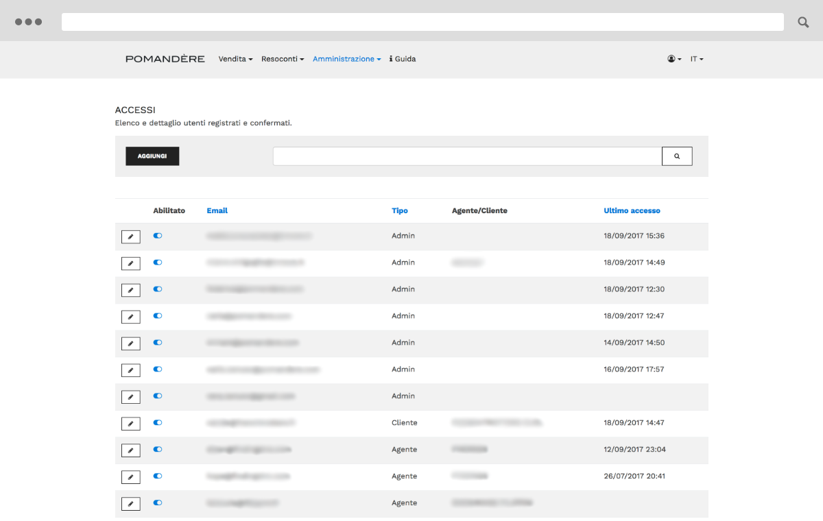Sort the table by Email column
This screenshot has width=823, height=521.
217,210
